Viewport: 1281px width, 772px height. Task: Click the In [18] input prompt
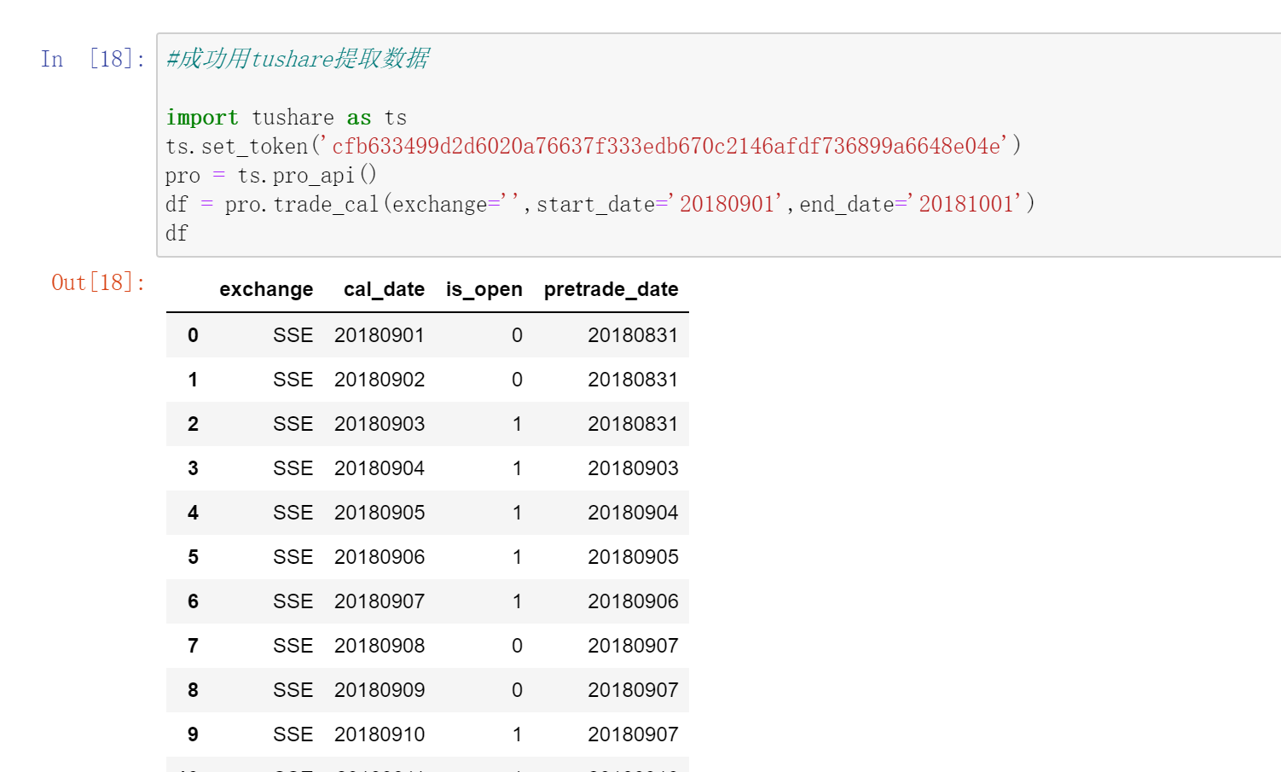pyautogui.click(x=92, y=59)
